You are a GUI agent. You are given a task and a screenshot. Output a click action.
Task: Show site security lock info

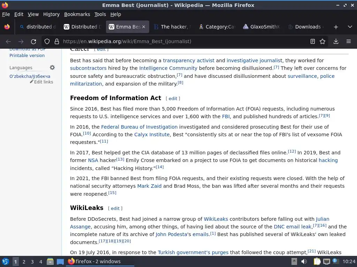[57, 41]
